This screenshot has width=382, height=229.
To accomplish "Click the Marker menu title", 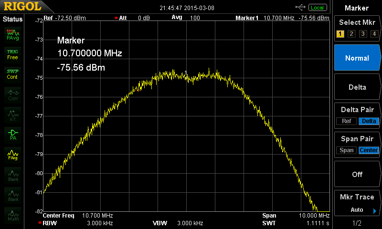I will 357,8.
